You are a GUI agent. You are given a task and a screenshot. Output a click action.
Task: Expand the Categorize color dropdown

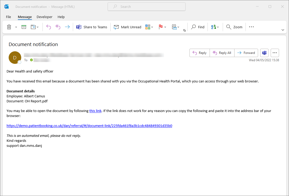pos(149,27)
